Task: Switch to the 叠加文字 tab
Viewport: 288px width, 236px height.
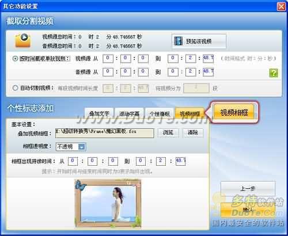Action: coord(99,113)
